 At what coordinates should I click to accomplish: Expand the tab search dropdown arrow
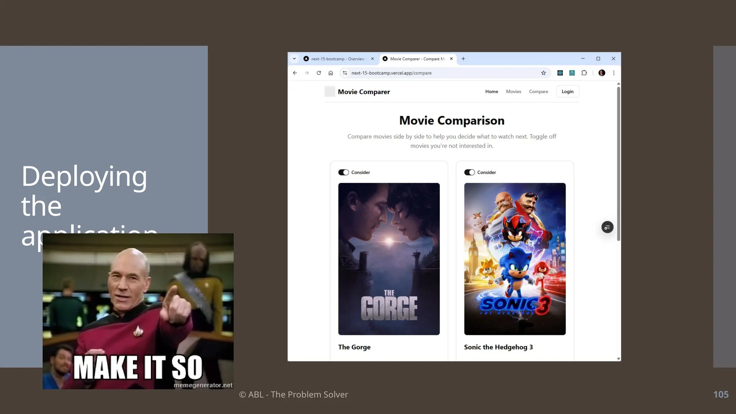click(294, 59)
